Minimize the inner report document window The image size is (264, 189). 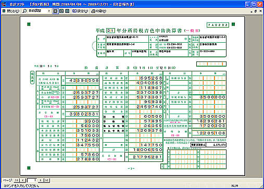pos(252,11)
